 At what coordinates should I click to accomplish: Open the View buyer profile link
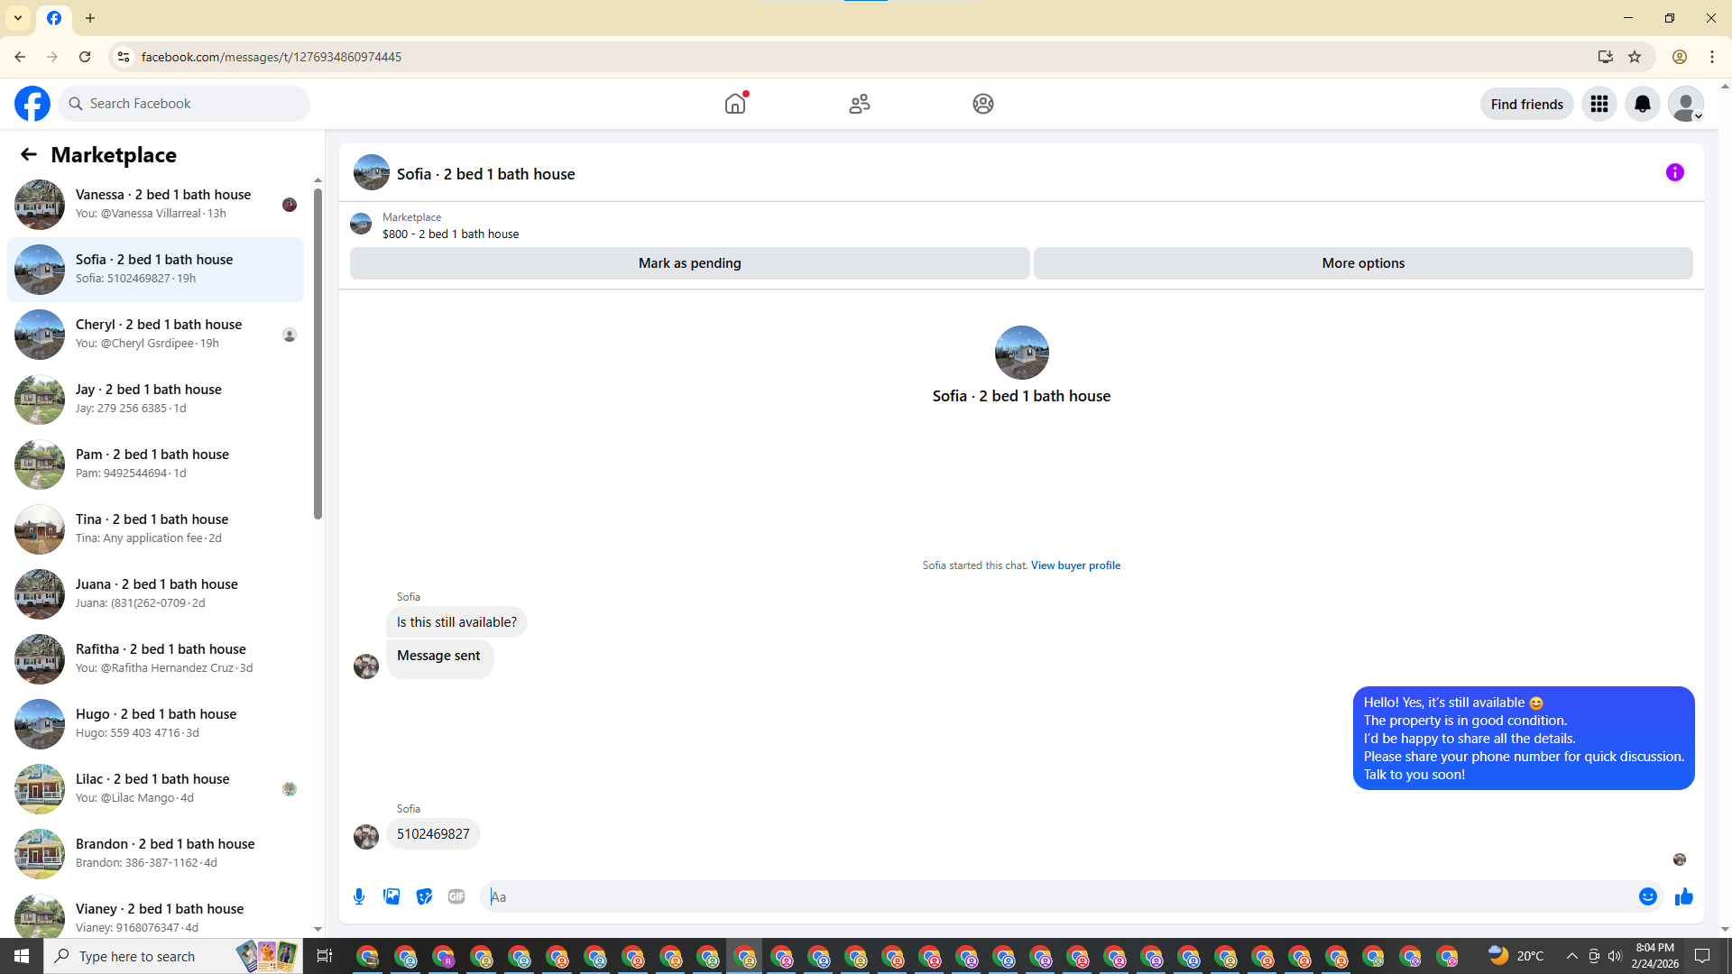tap(1075, 565)
